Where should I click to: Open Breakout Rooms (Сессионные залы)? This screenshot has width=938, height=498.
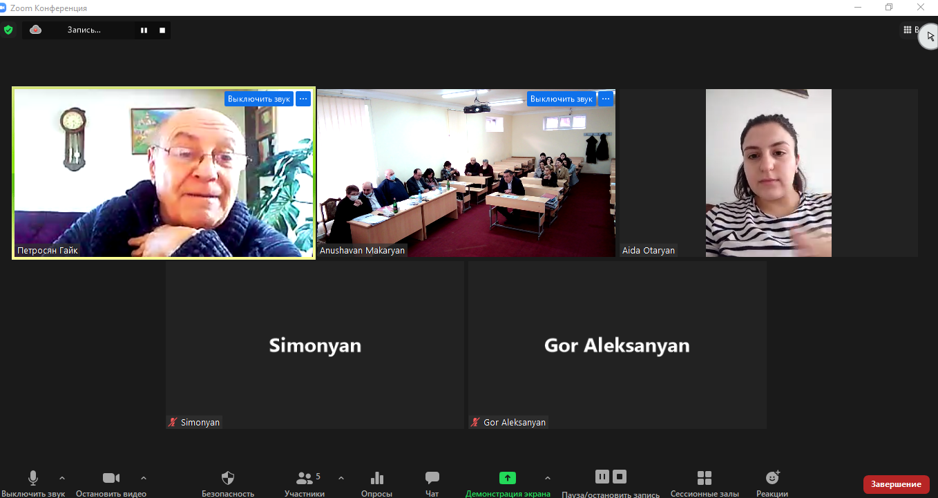[x=704, y=479]
